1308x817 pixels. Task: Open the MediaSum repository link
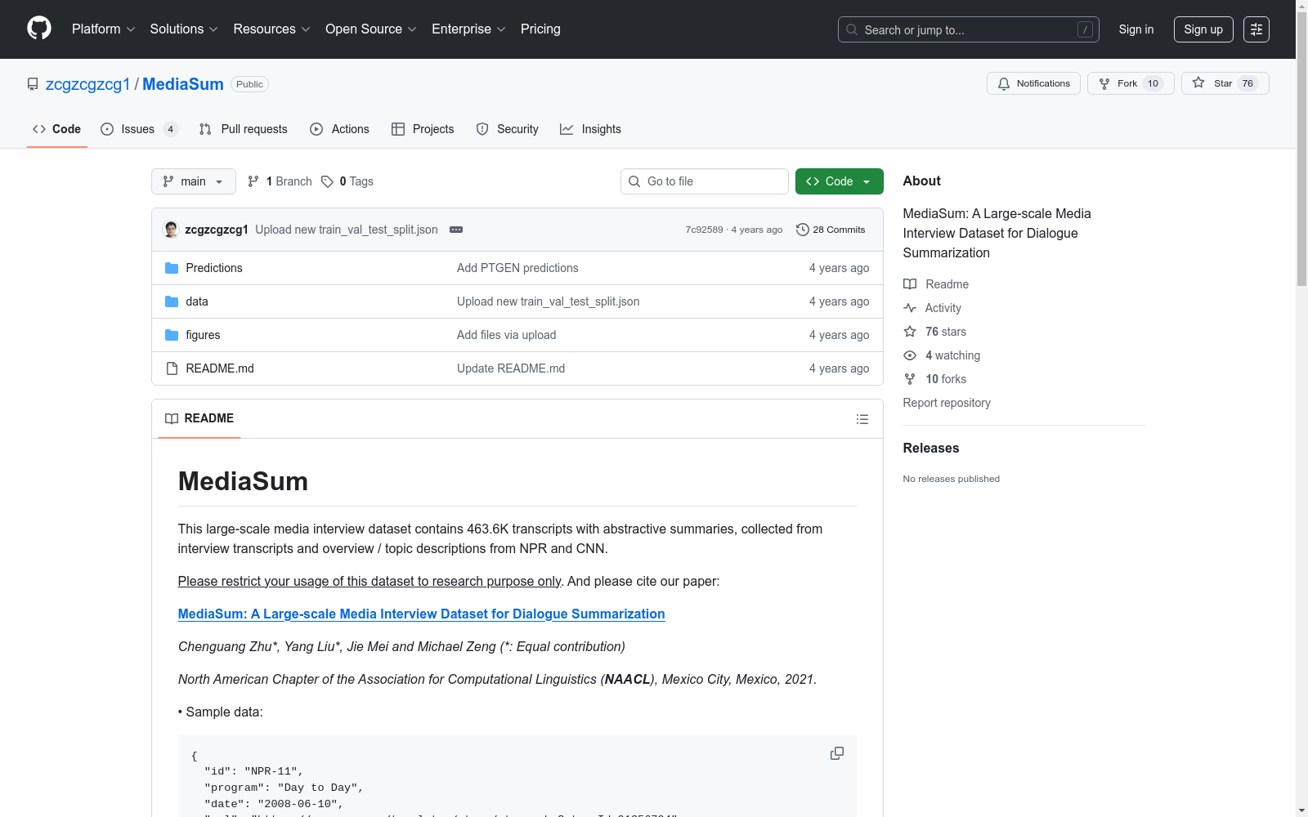coord(183,84)
